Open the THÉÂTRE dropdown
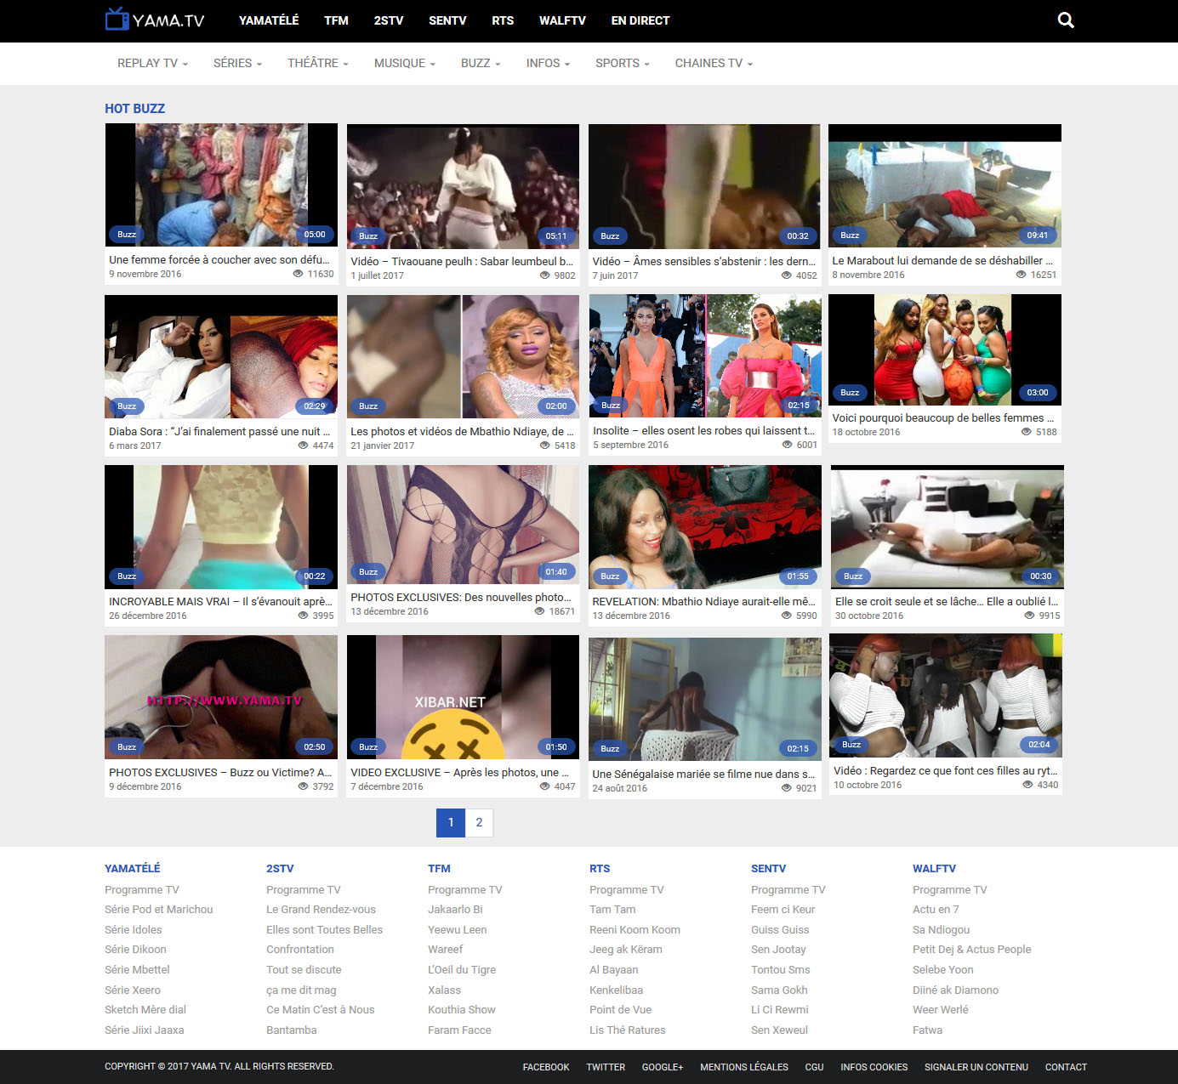 pos(318,63)
